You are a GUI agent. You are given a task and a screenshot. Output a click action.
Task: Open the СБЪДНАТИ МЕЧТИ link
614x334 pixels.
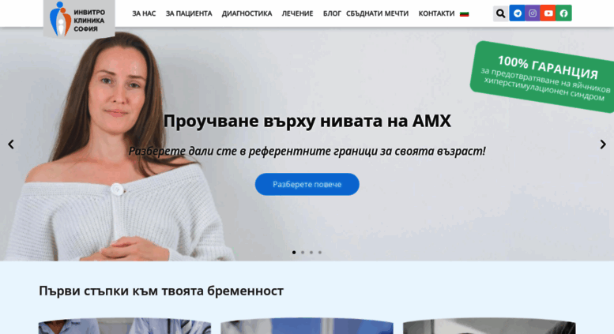pos(377,13)
